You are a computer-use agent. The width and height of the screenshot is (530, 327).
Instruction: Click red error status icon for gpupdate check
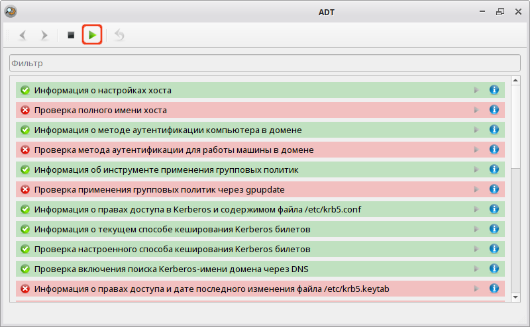pyautogui.click(x=25, y=189)
